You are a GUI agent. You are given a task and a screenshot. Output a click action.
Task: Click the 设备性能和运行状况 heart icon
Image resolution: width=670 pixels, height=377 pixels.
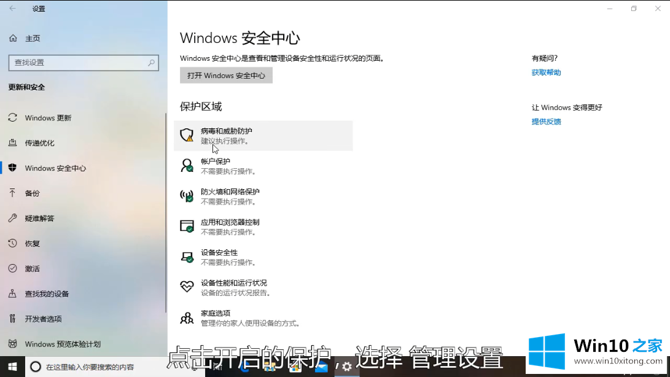coord(187,287)
